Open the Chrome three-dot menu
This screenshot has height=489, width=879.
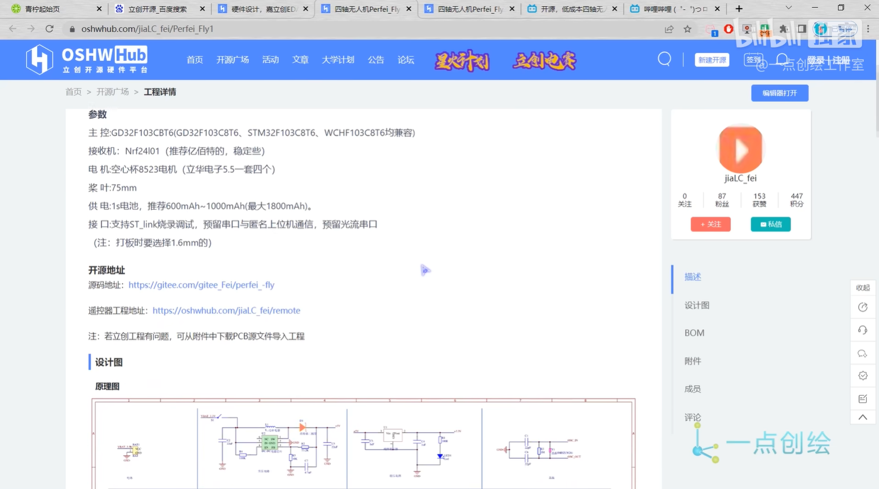point(868,29)
